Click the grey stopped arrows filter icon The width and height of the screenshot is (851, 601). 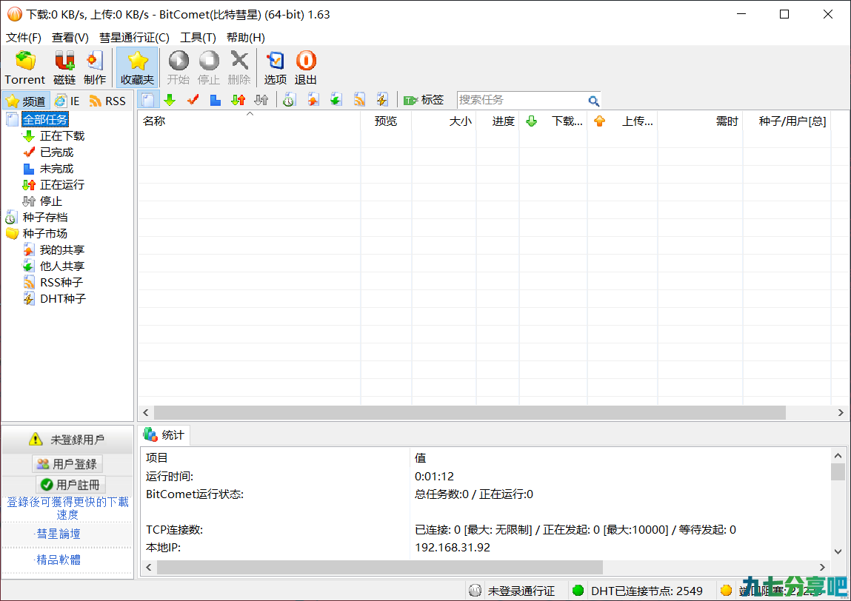coord(261,100)
